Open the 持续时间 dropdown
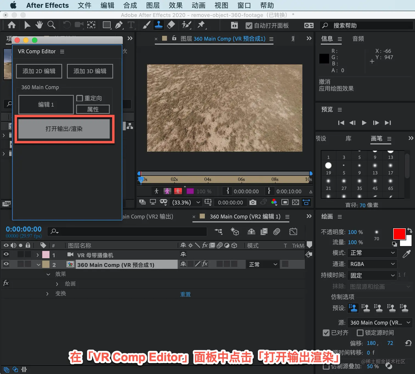Screen dimensions: 415x374 [372, 275]
